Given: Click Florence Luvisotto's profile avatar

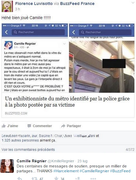Looking at the screenshot, I should [7, 6].
